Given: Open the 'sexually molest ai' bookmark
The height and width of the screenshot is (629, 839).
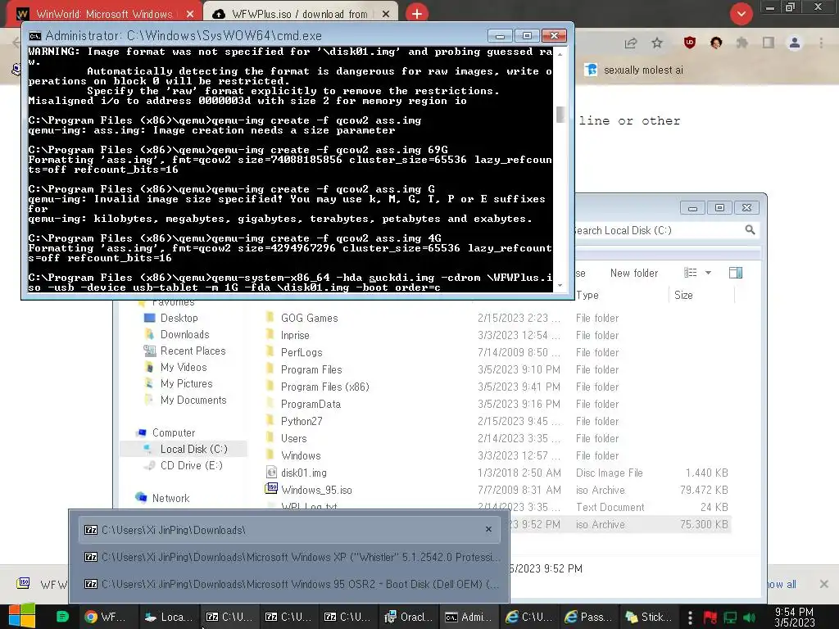Looking at the screenshot, I should click(634, 70).
